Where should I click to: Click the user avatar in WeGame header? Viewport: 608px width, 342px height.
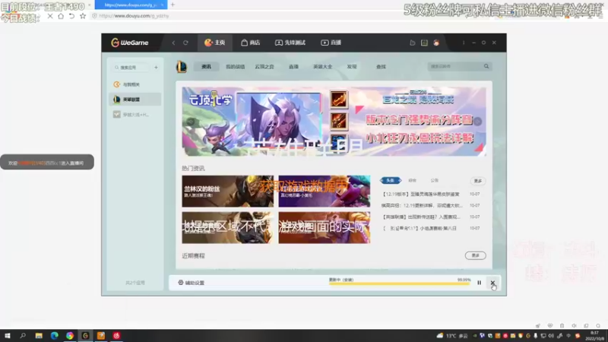[x=436, y=43]
